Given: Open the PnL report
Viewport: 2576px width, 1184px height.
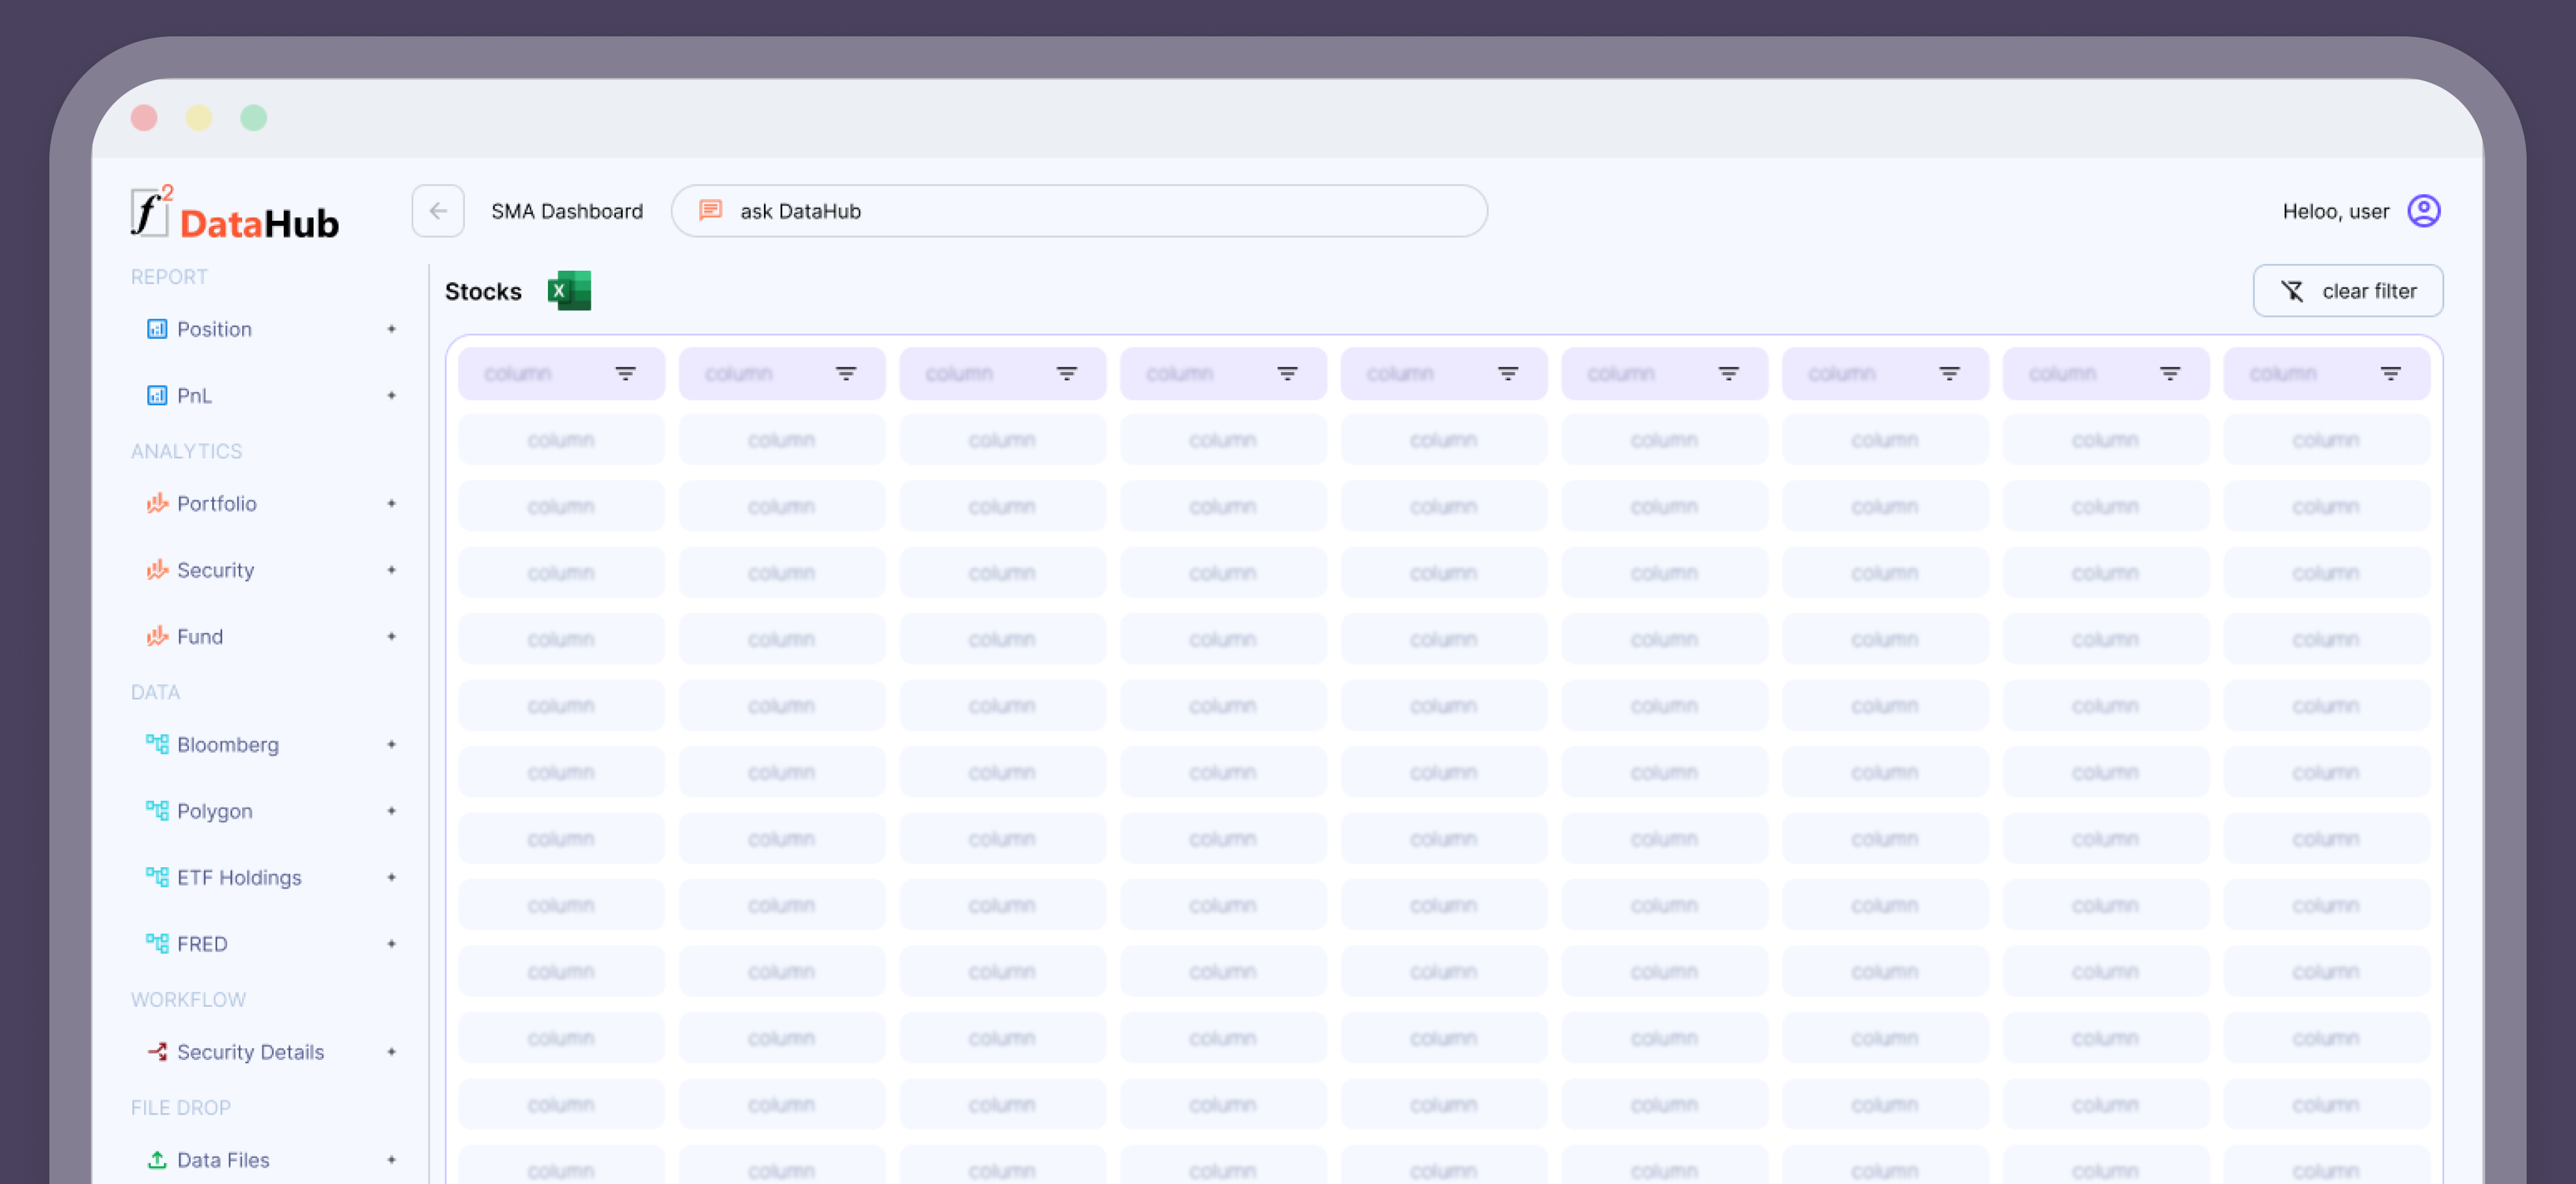Looking at the screenshot, I should [x=194, y=396].
